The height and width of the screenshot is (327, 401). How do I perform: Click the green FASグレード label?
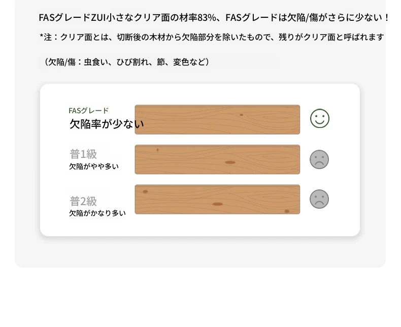(x=88, y=111)
